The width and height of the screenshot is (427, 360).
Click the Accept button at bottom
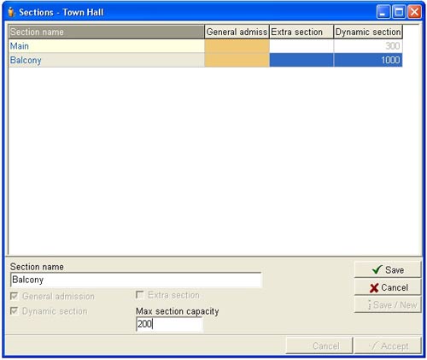pyautogui.click(x=388, y=345)
